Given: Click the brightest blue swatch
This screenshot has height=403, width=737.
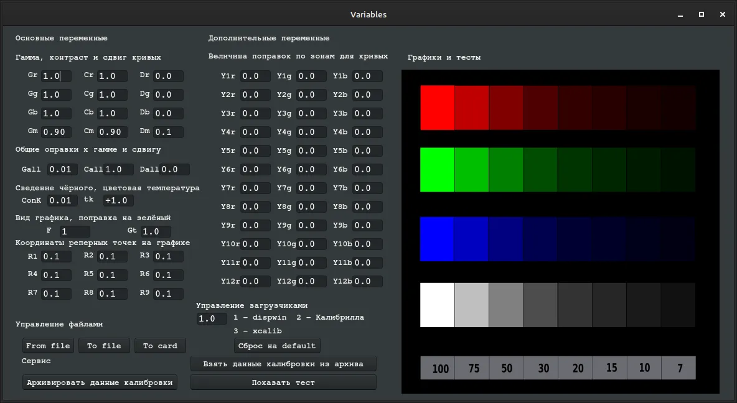Looking at the screenshot, I should [437, 239].
